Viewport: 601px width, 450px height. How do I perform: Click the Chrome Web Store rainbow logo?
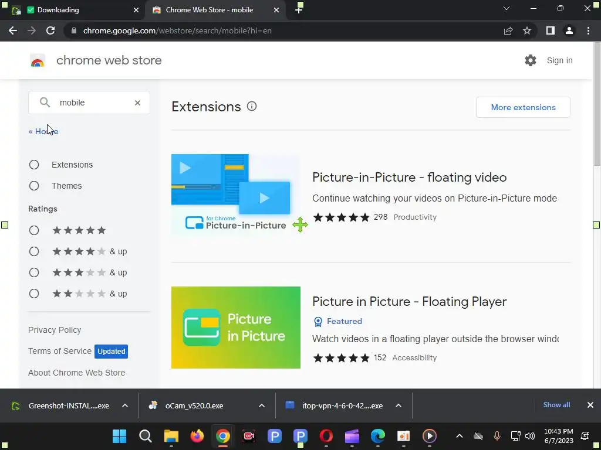tap(38, 60)
